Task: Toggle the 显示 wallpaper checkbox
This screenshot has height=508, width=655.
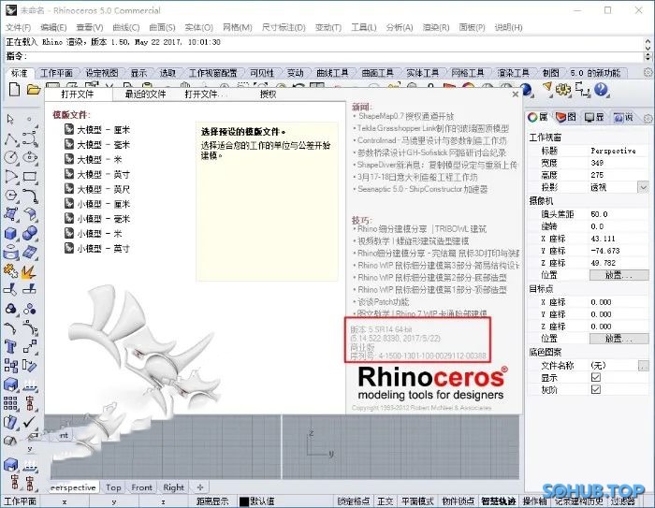Action: [x=595, y=377]
